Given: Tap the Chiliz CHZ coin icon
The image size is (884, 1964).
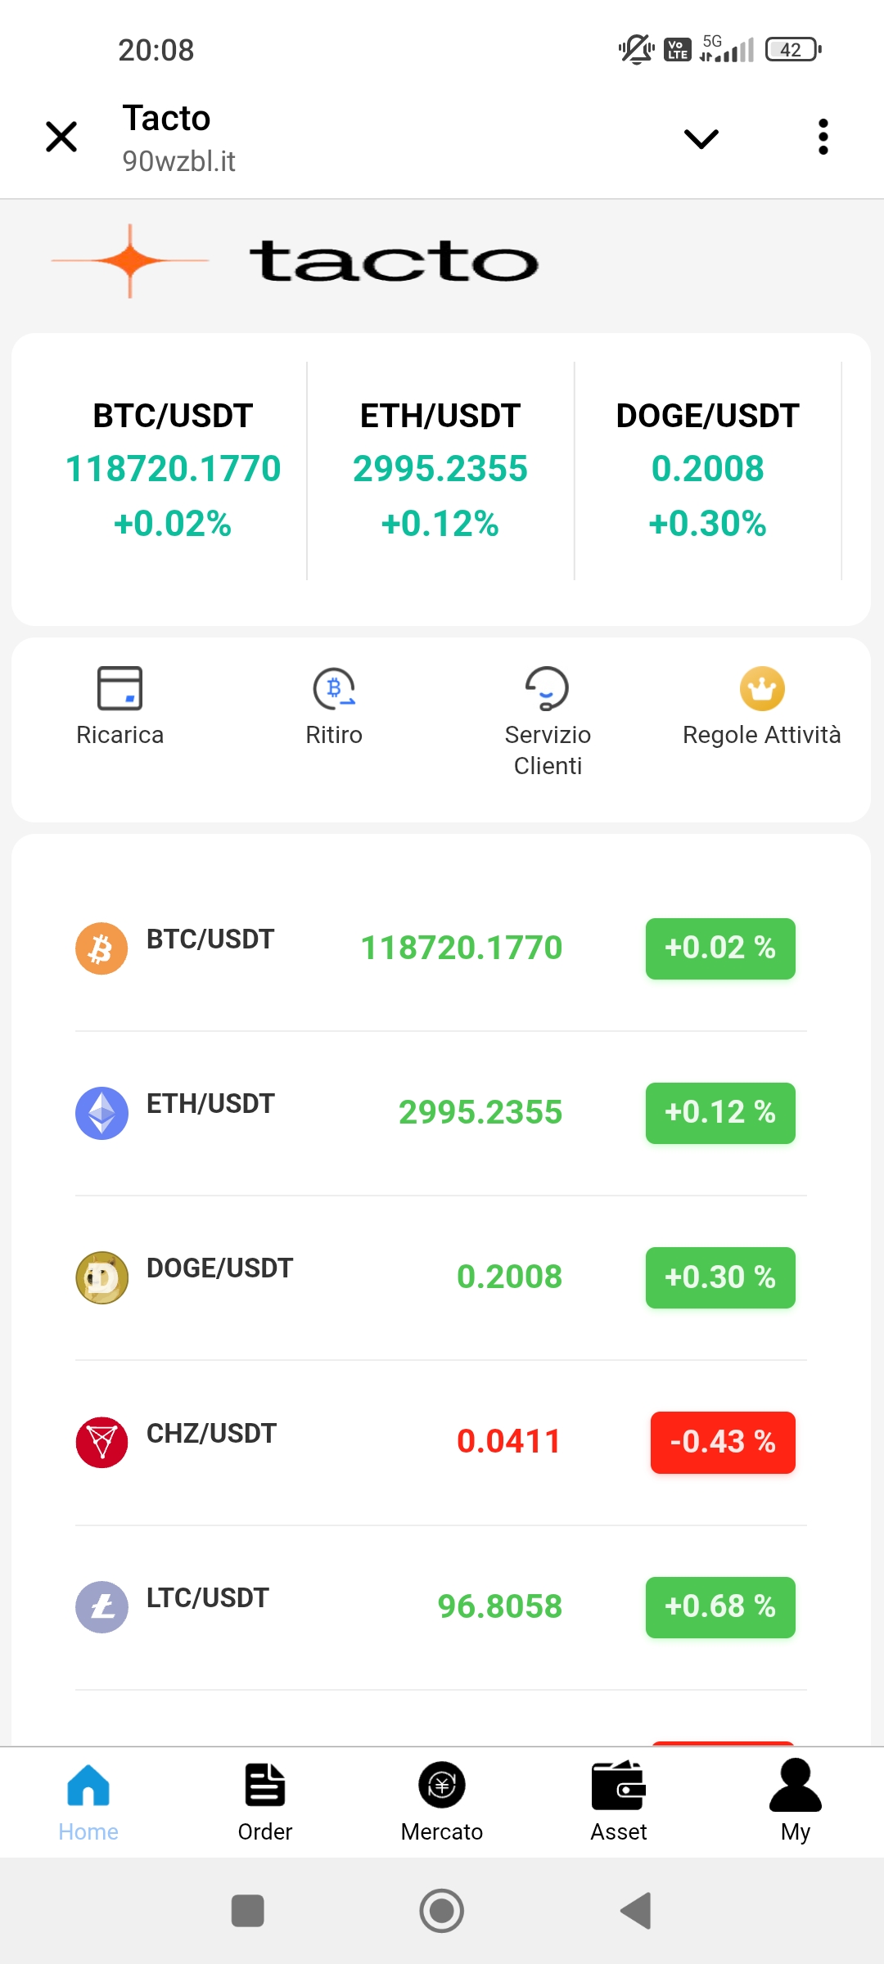Looking at the screenshot, I should pos(101,1442).
